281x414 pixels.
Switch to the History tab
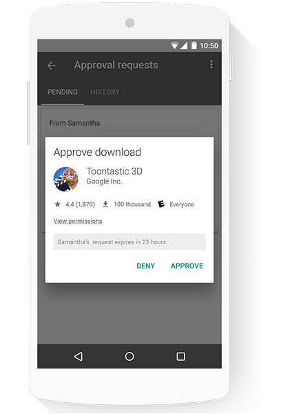point(105,92)
